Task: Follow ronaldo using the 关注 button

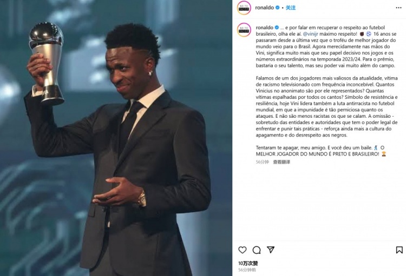Action: pyautogui.click(x=291, y=8)
